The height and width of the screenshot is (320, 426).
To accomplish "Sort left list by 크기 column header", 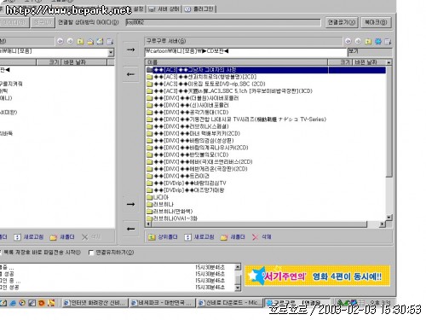I will pos(49,62).
